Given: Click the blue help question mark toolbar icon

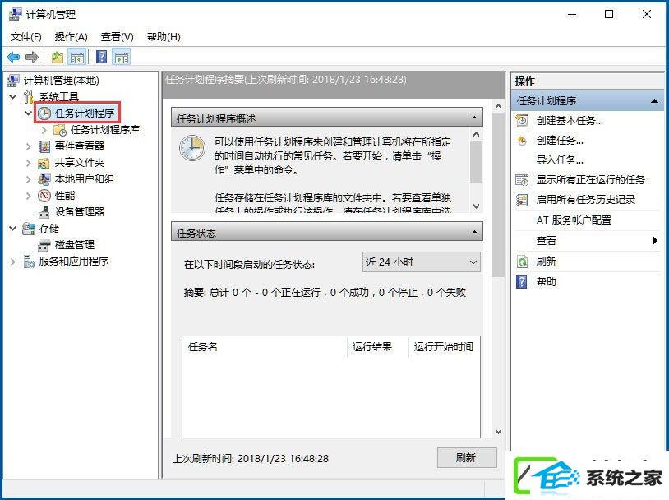Looking at the screenshot, I should pos(101,57).
